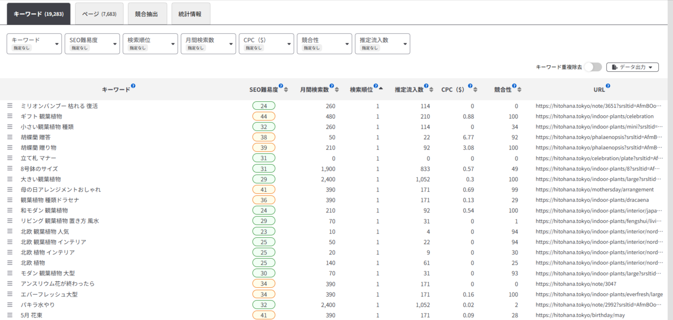Open row menu for 胡蝶蘭 贈り物

[10, 147]
